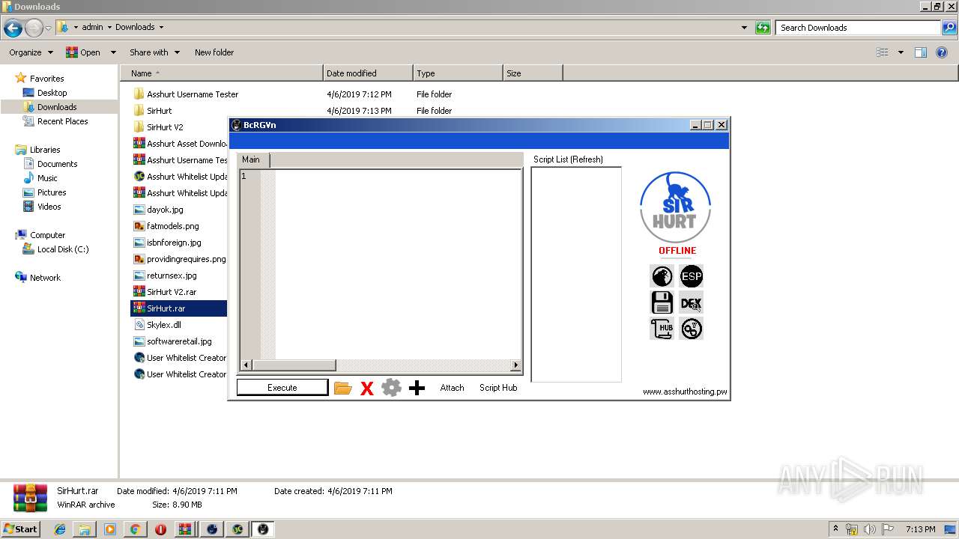Click the volume icon in system tray

(870, 529)
